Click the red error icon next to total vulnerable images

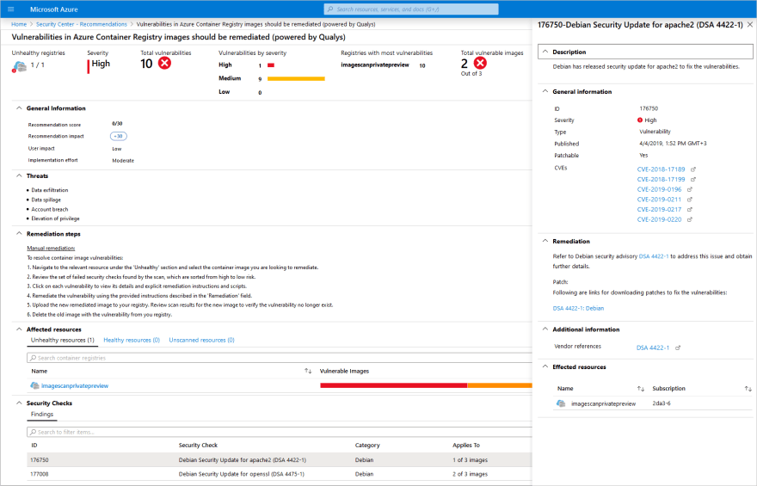pos(480,63)
